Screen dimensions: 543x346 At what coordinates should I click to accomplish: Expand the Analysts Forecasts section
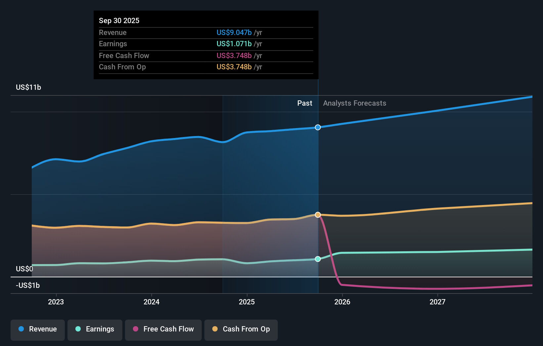(354, 103)
